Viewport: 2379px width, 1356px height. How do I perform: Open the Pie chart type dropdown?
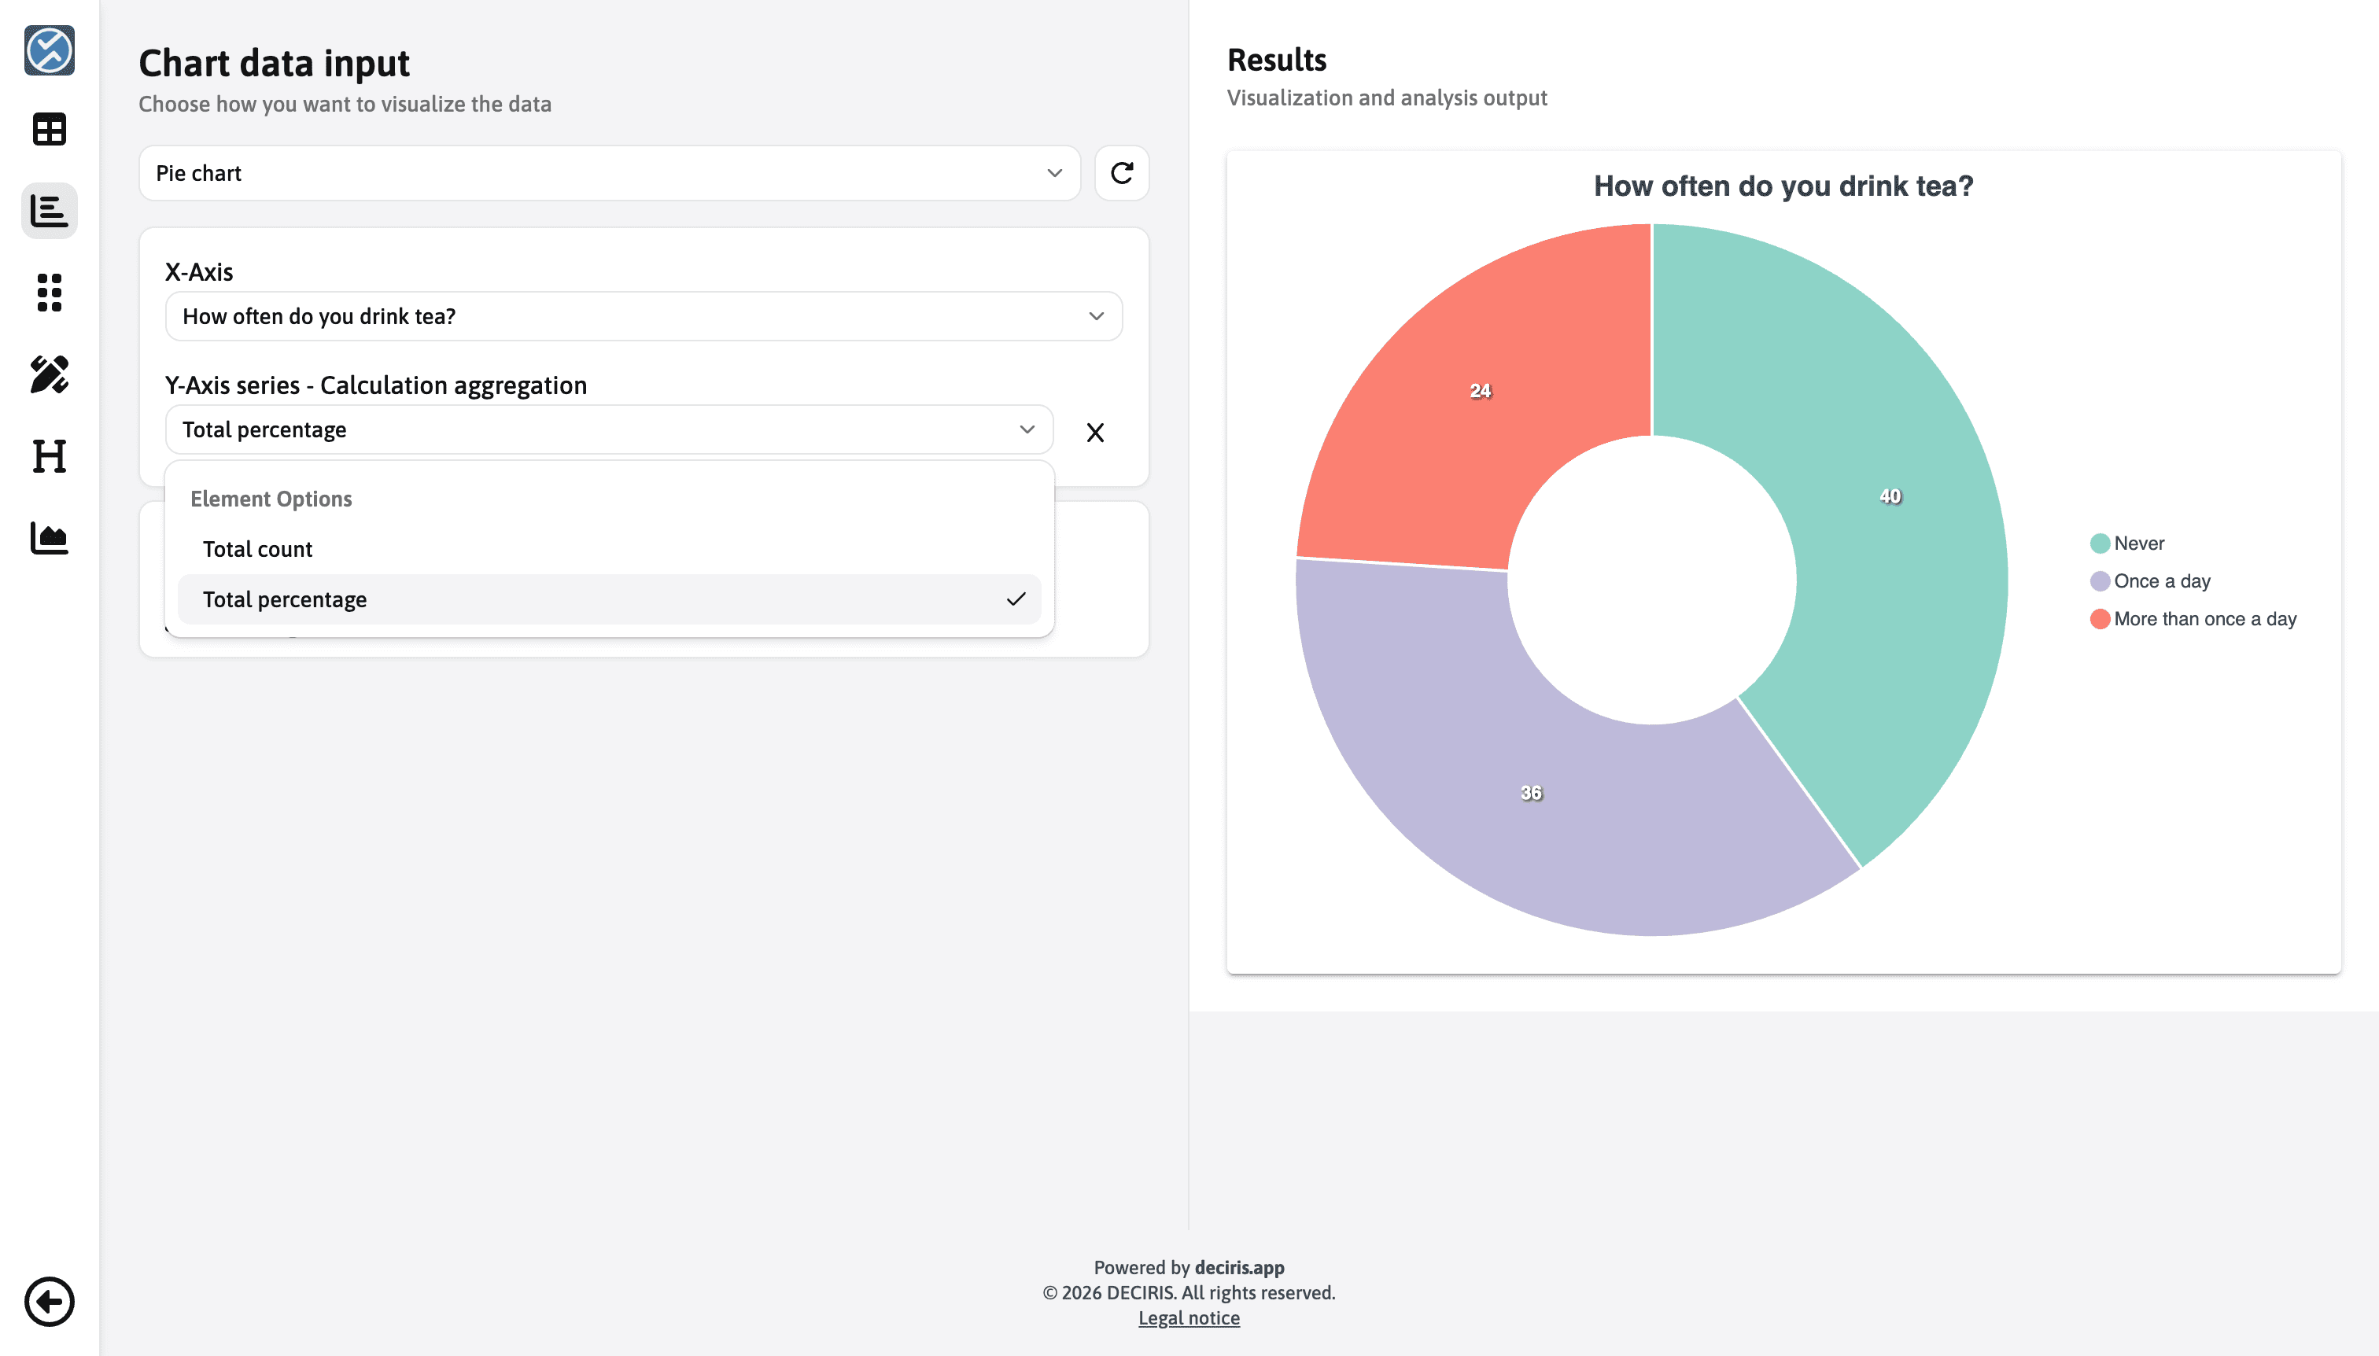coord(609,173)
